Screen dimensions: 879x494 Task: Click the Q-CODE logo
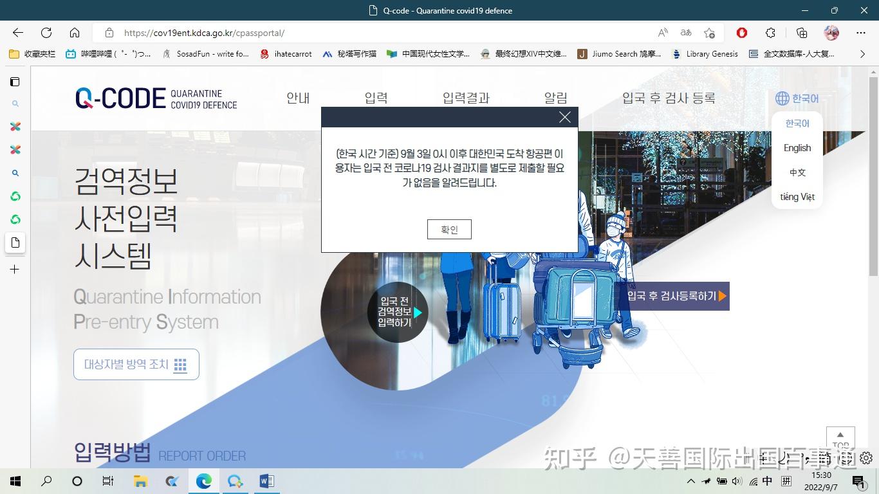pos(156,98)
